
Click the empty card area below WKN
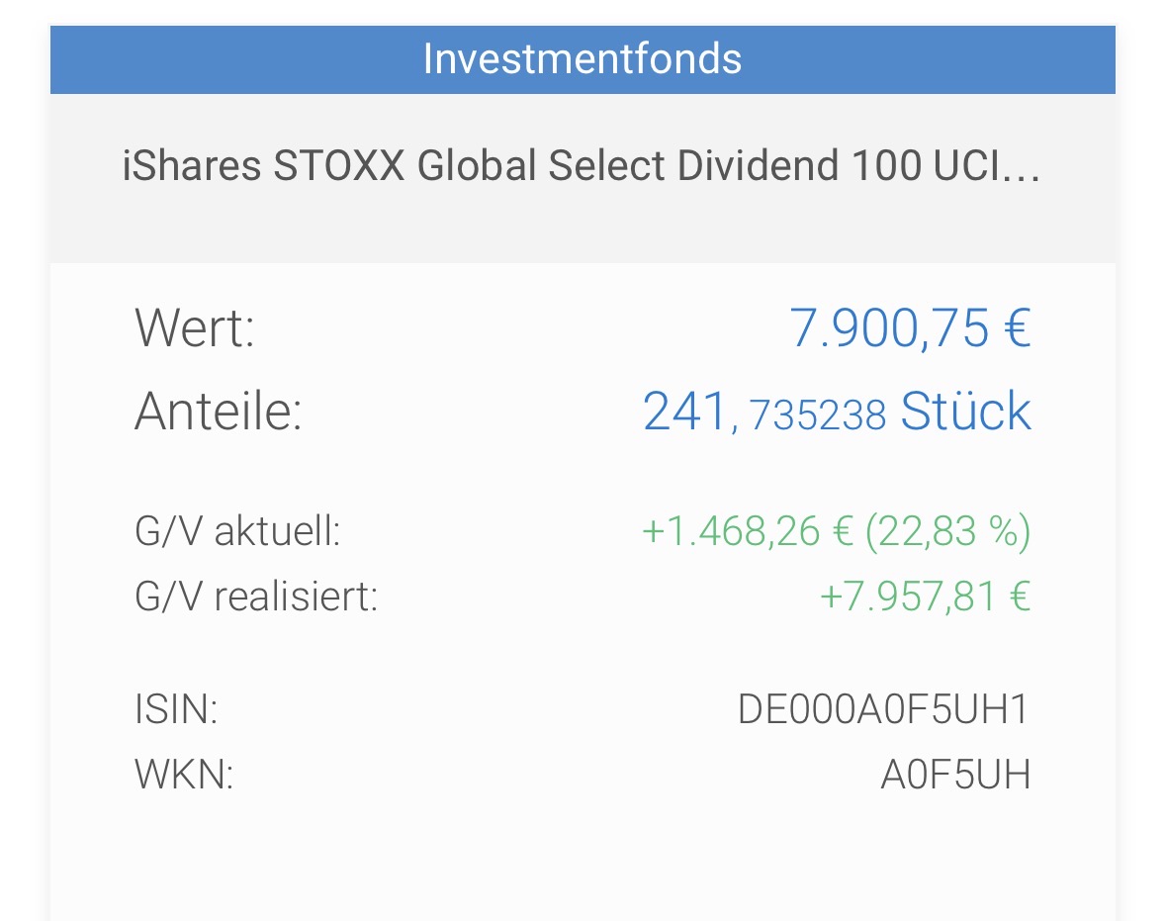pyautogui.click(x=582, y=861)
